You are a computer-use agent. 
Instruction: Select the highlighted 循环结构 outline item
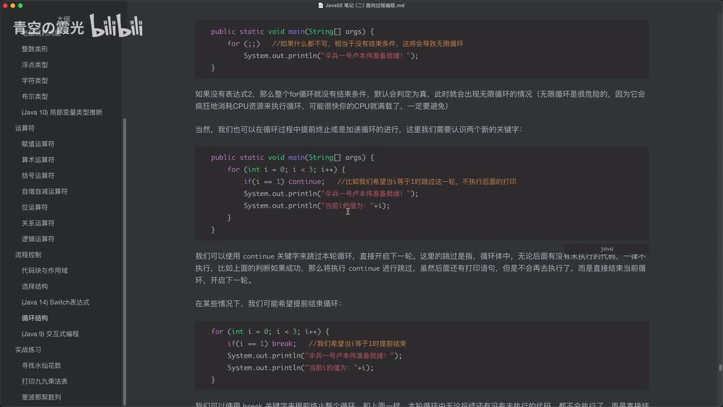pyautogui.click(x=34, y=318)
